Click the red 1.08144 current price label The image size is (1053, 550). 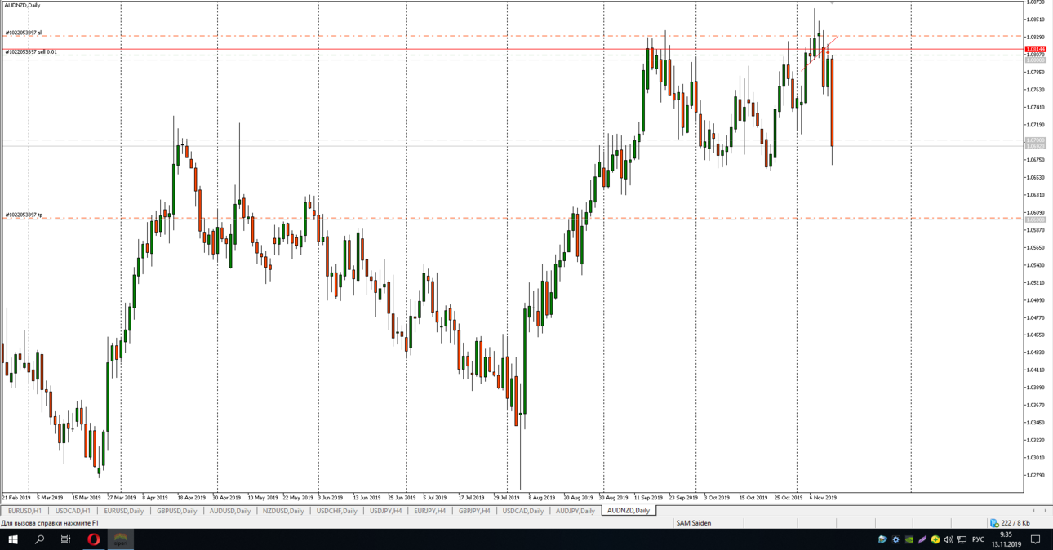pyautogui.click(x=1035, y=50)
